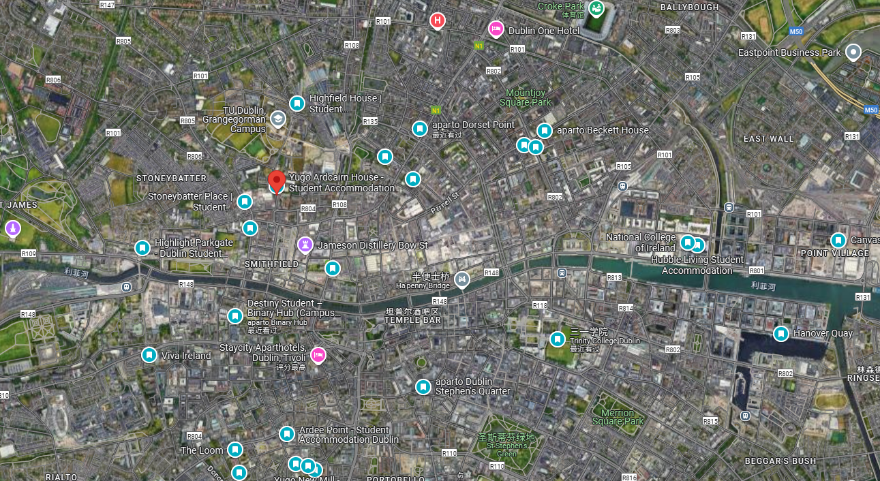Select the Dublin One Hotel pink marker

point(496,29)
